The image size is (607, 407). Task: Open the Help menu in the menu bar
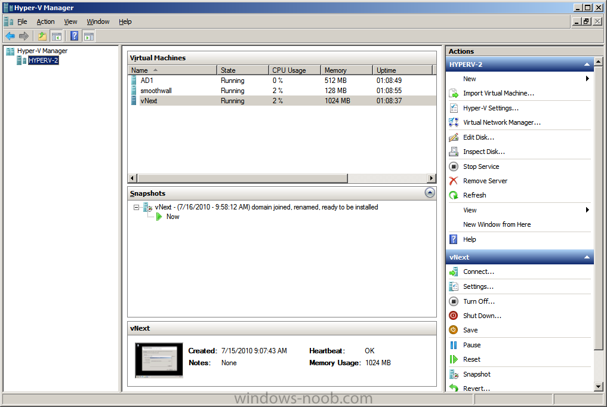point(125,21)
